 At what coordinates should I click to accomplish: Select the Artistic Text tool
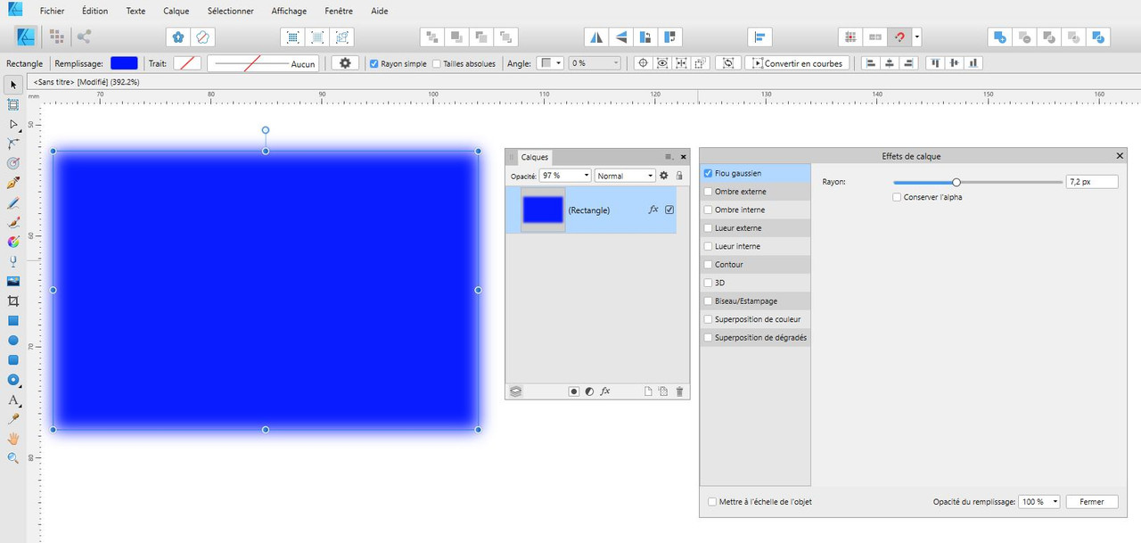coord(13,399)
